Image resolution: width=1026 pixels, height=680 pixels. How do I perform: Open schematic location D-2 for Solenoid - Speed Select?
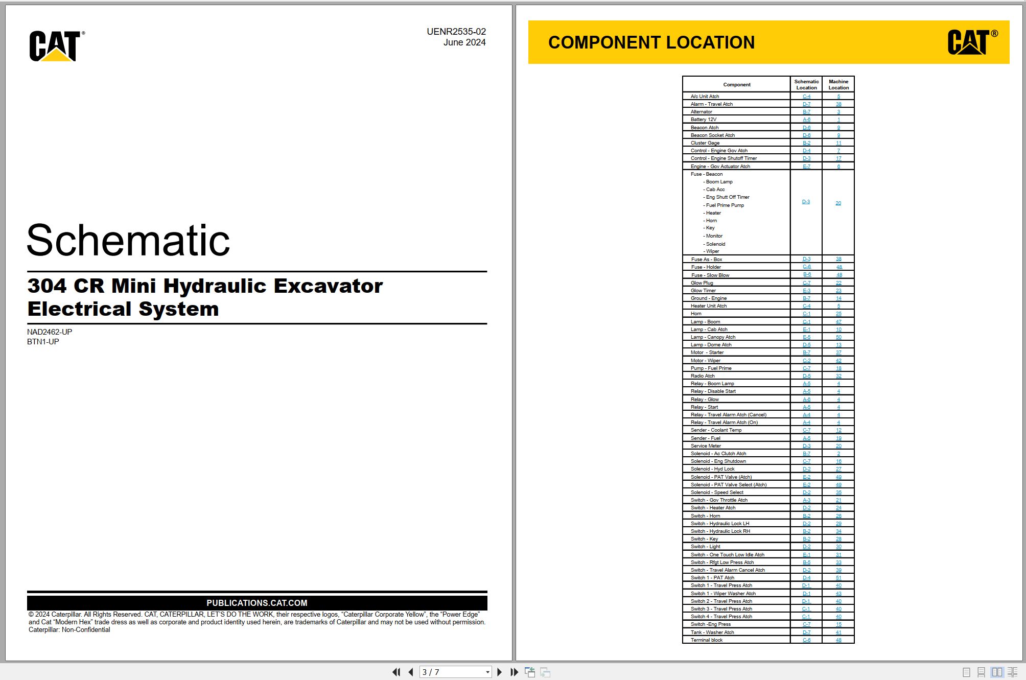coord(806,493)
